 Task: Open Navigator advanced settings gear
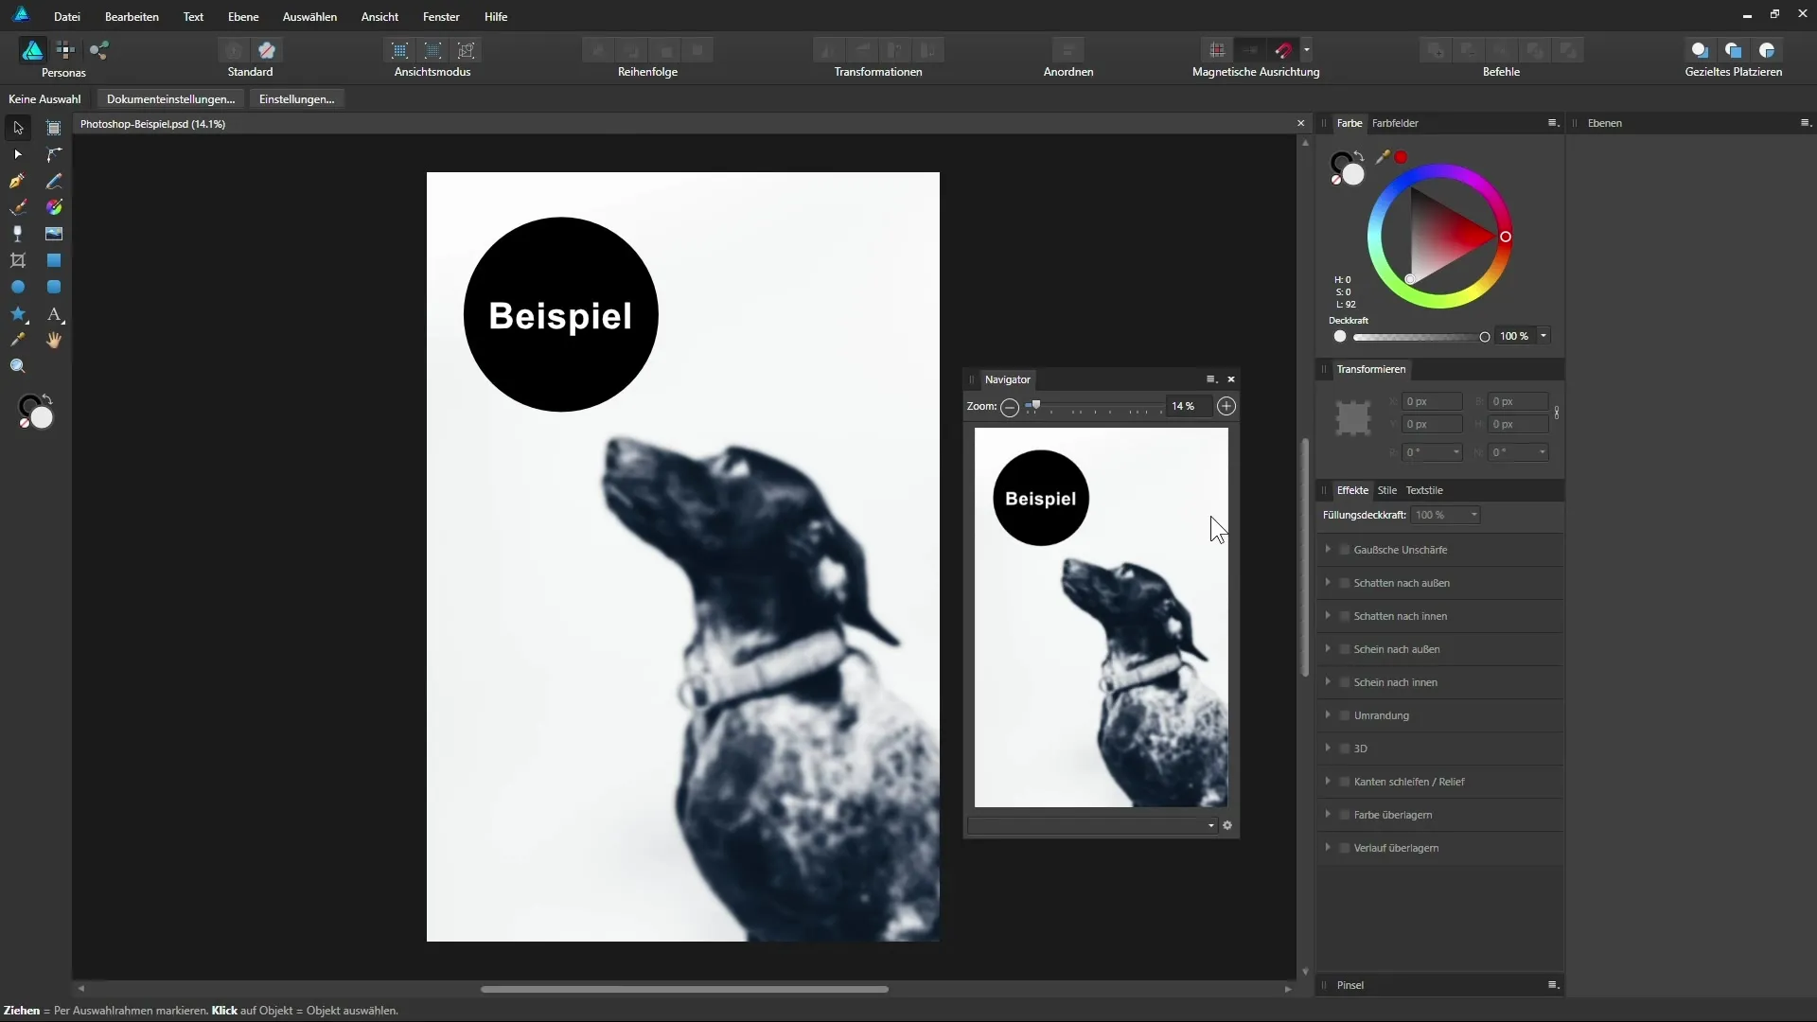1227,825
